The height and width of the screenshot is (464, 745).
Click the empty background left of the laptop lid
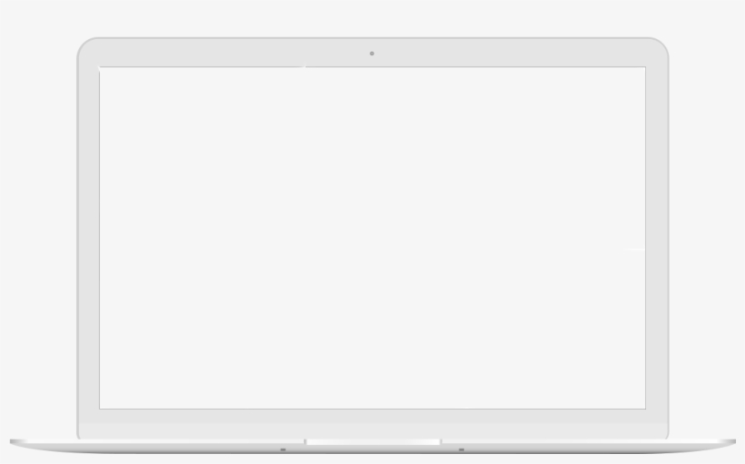coord(38,238)
